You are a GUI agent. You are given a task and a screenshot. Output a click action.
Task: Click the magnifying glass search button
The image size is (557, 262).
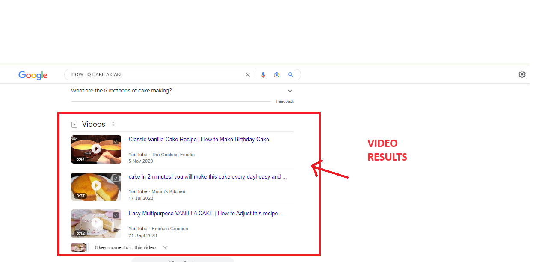pos(291,75)
